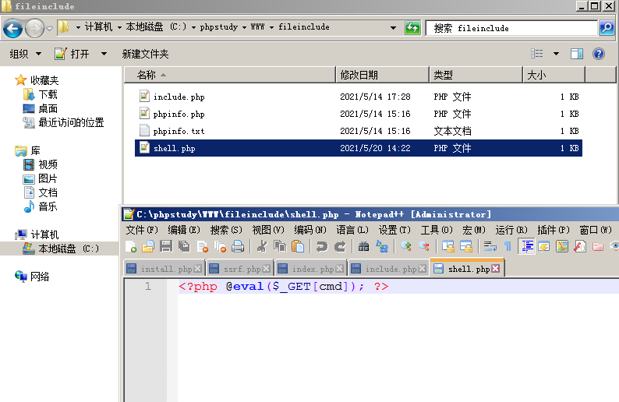
Task: Select the phpinfo.txt file
Action: coord(358,131)
